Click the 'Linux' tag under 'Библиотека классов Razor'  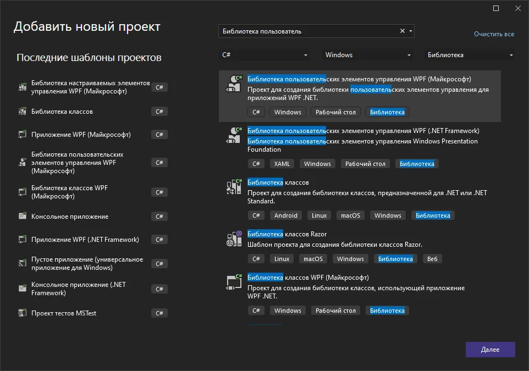pyautogui.click(x=282, y=259)
